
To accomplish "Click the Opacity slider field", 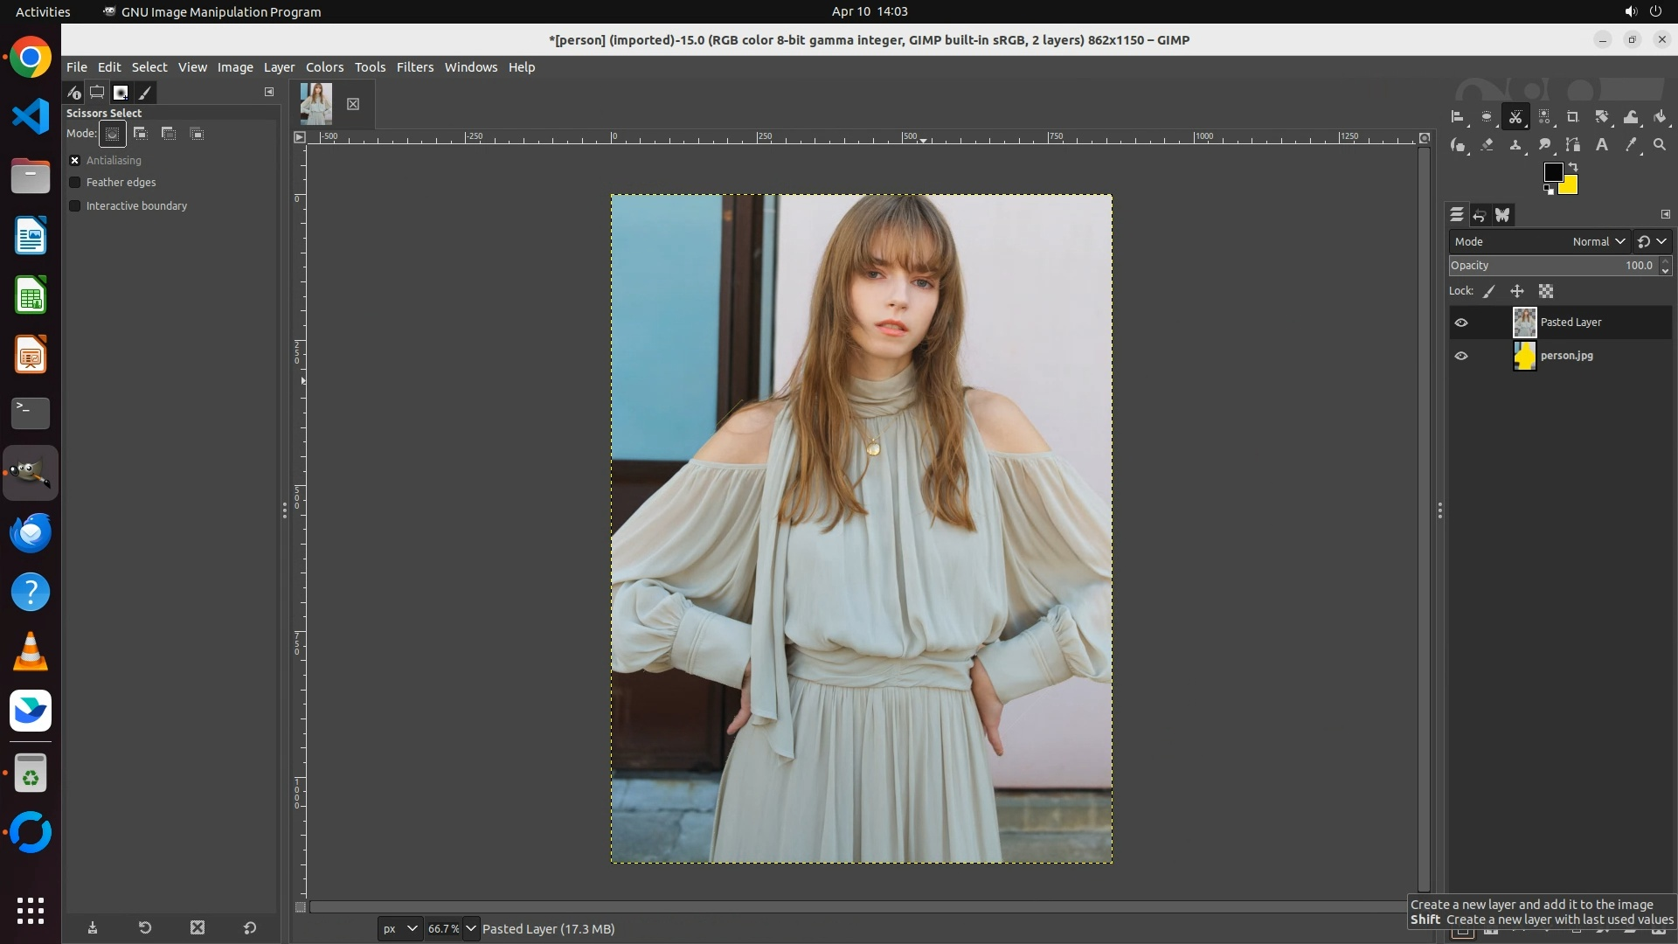I will click(1552, 266).
